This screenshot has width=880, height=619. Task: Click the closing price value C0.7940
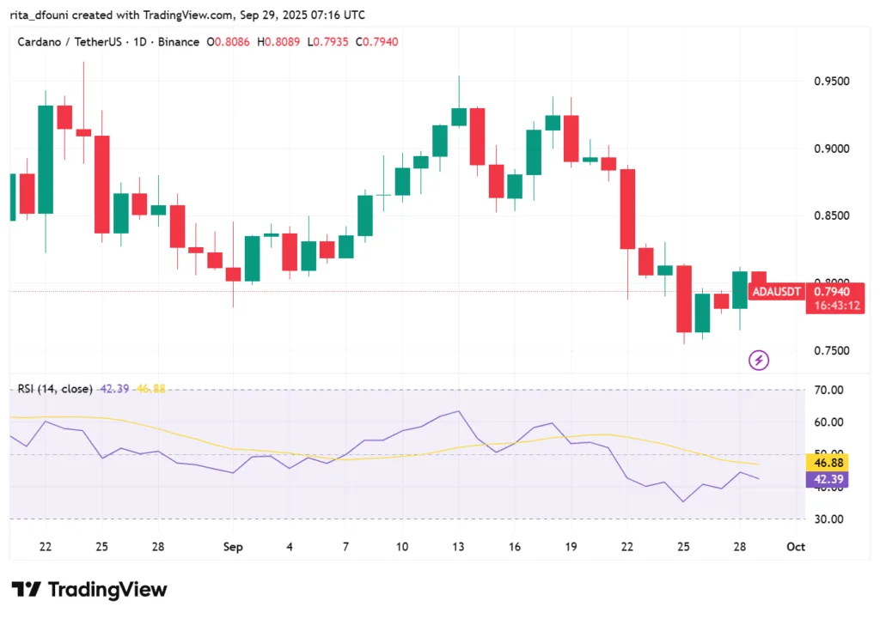(x=378, y=42)
